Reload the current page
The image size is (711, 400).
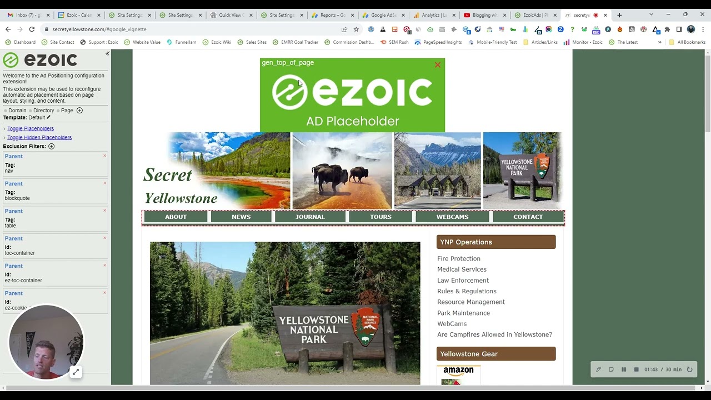click(x=32, y=29)
